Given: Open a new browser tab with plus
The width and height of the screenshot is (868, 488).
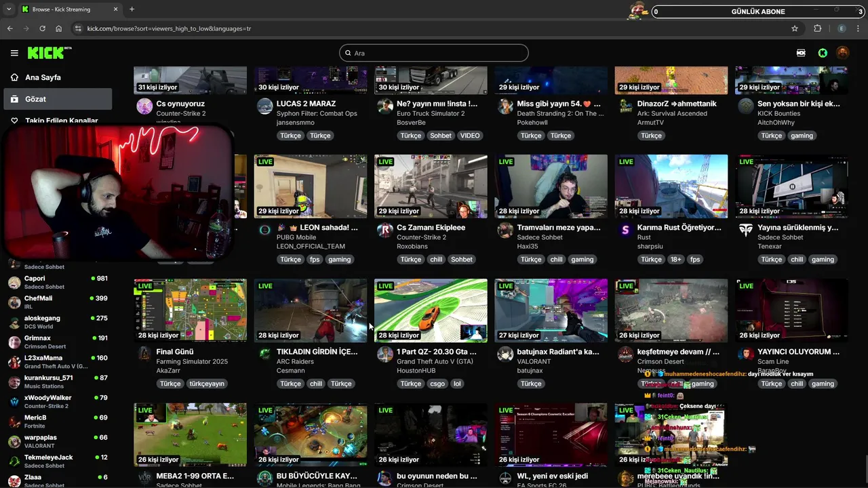Looking at the screenshot, I should [132, 9].
